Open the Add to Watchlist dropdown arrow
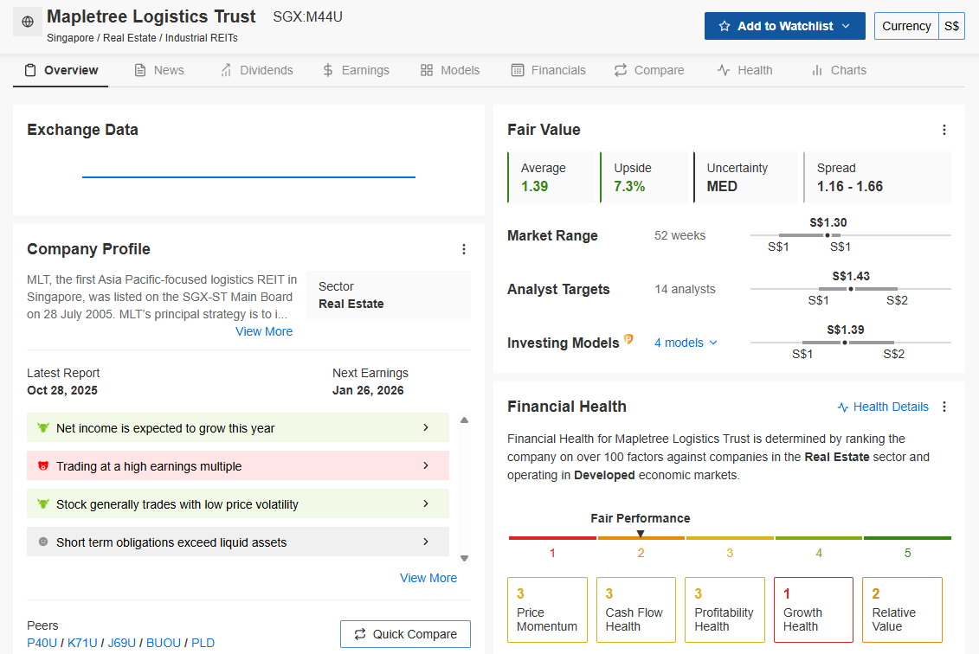 [846, 26]
